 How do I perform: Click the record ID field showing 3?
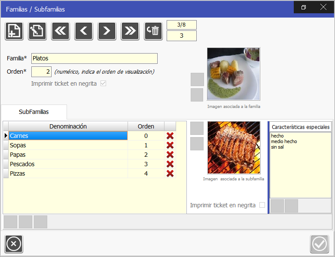182,36
